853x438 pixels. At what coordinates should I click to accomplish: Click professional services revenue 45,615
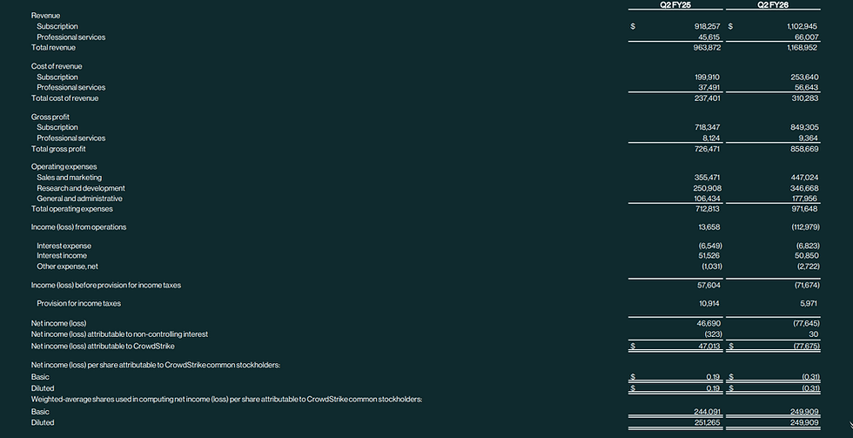point(709,37)
